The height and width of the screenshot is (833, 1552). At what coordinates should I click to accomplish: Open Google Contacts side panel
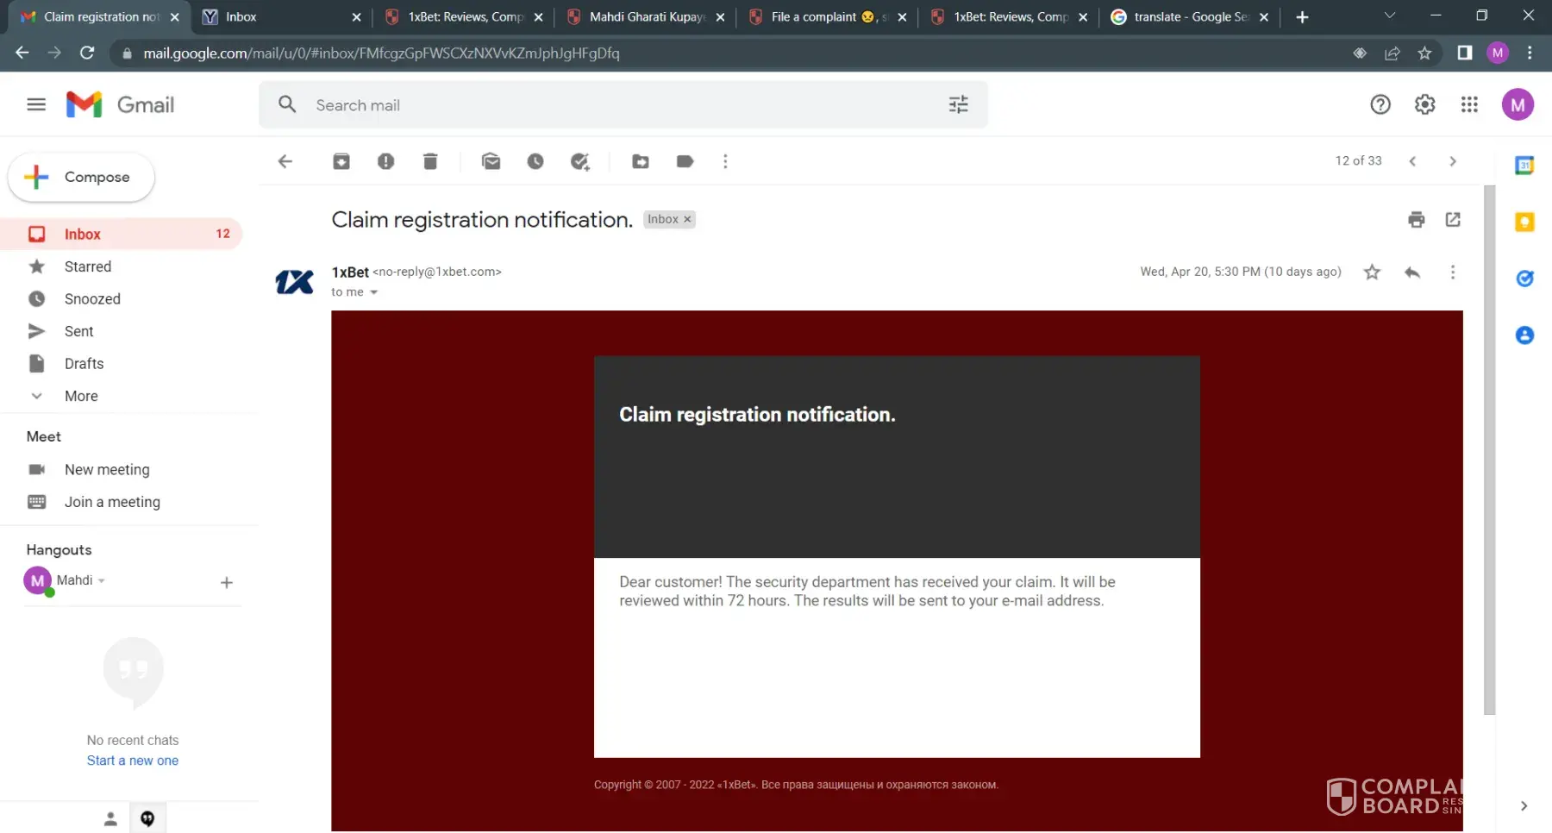click(1524, 335)
